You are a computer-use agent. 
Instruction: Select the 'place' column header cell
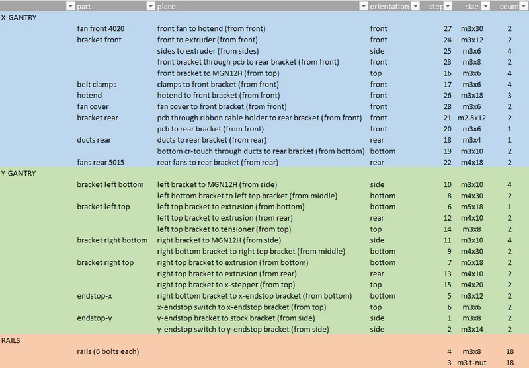[166, 7]
